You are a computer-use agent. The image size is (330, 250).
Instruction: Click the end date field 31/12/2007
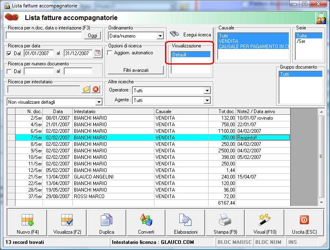point(78,53)
